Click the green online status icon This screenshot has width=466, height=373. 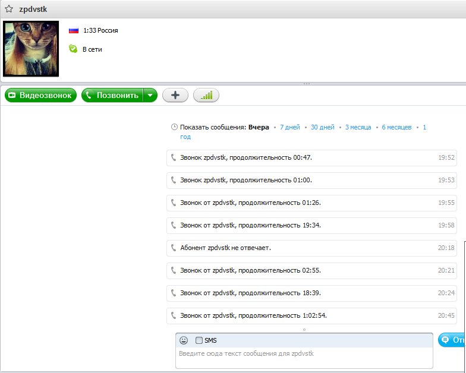pos(73,49)
